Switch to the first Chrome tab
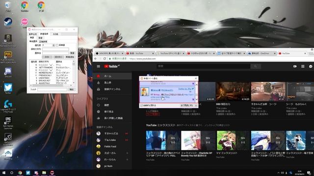Screen dimensions: 314x176 click(x=109, y=53)
